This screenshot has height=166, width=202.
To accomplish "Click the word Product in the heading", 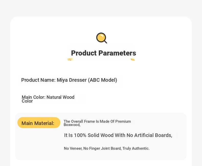I will [x=84, y=53].
